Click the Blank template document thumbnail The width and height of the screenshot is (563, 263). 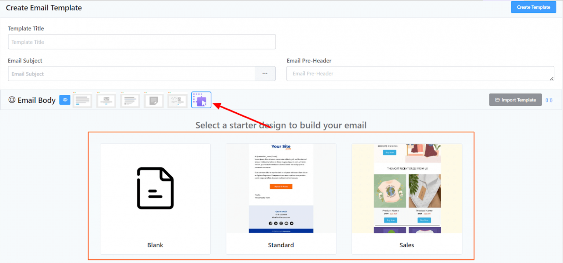coord(155,188)
